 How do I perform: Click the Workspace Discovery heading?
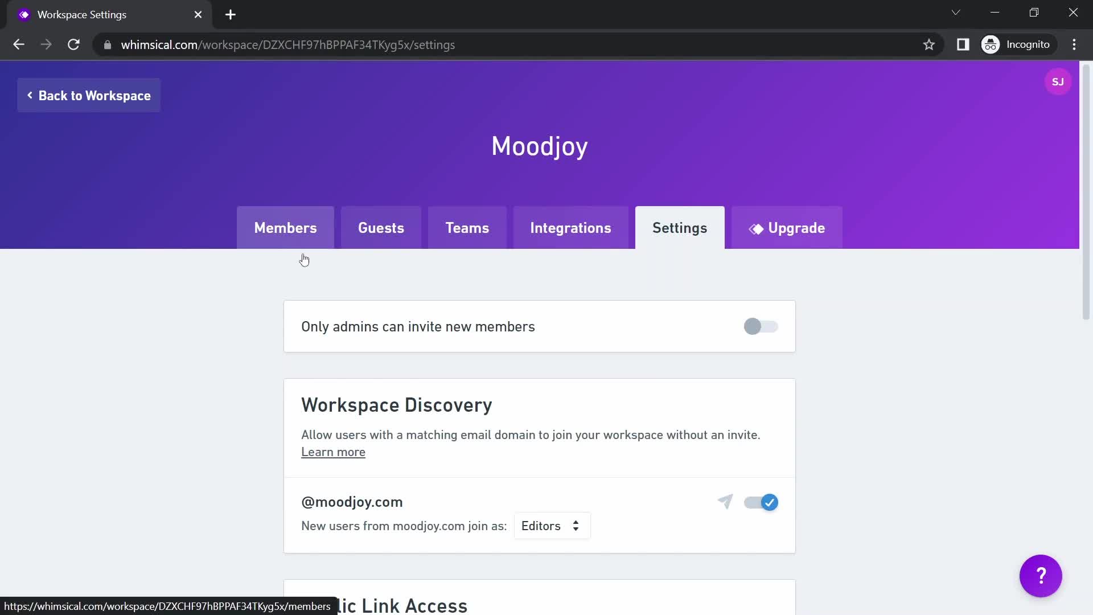[x=397, y=405]
